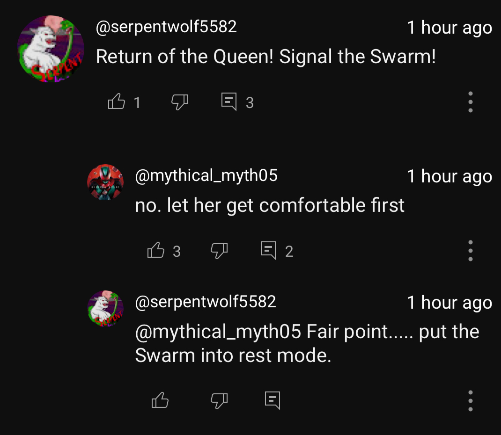Open the options menu for the 'Return of the Queen' comment
The height and width of the screenshot is (435, 501).
tap(470, 101)
